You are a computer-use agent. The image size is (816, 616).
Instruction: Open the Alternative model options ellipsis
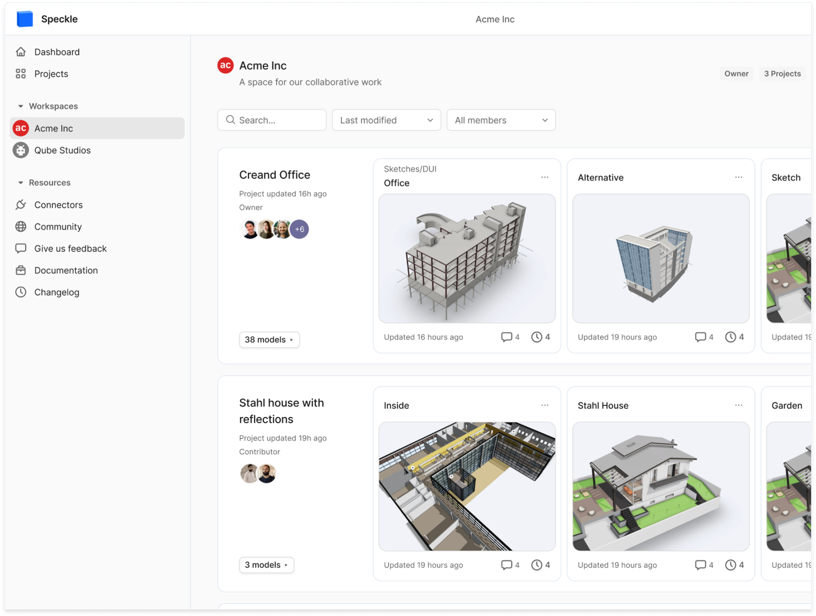738,177
